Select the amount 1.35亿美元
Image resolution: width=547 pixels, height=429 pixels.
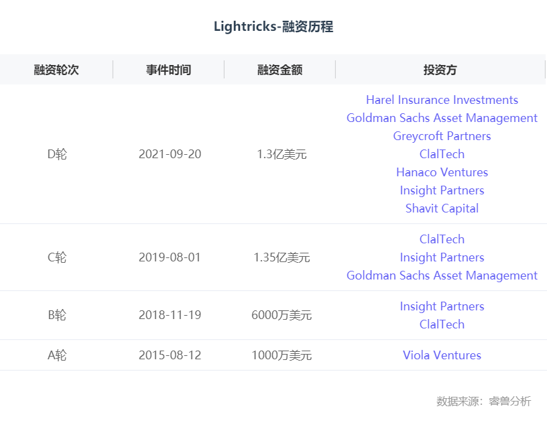click(x=282, y=257)
